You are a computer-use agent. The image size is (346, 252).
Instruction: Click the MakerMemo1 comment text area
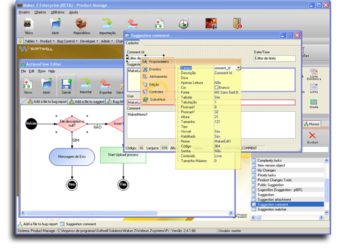point(211,125)
